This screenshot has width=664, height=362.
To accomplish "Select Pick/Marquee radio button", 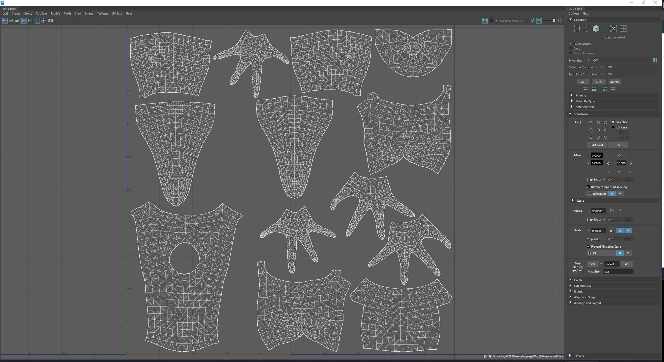I will pos(570,44).
